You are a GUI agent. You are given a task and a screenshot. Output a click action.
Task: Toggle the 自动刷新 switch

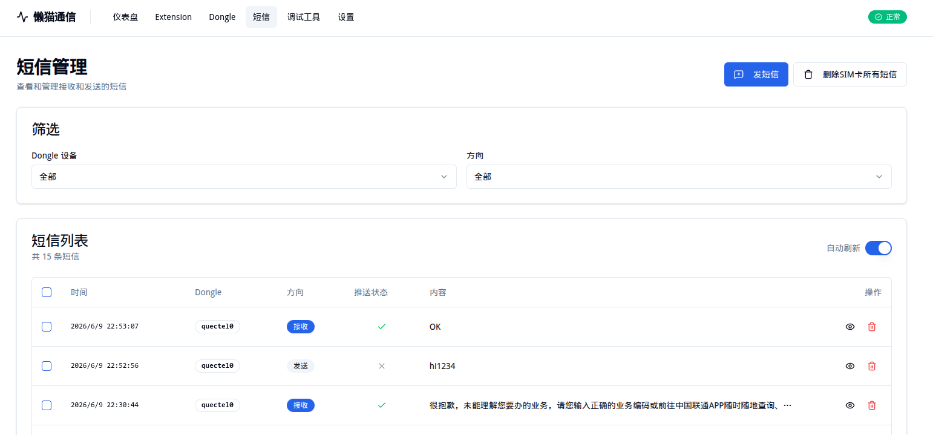[879, 248]
